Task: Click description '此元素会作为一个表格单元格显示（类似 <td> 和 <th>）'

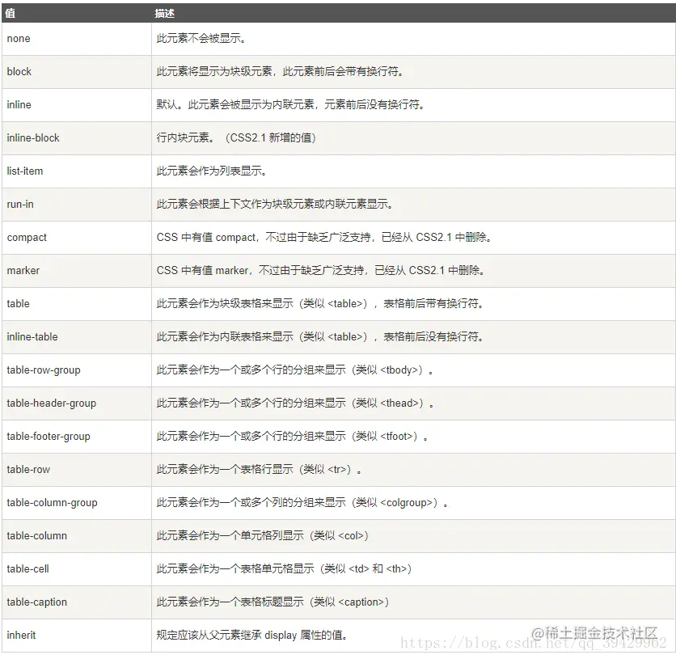Action: click(x=285, y=570)
